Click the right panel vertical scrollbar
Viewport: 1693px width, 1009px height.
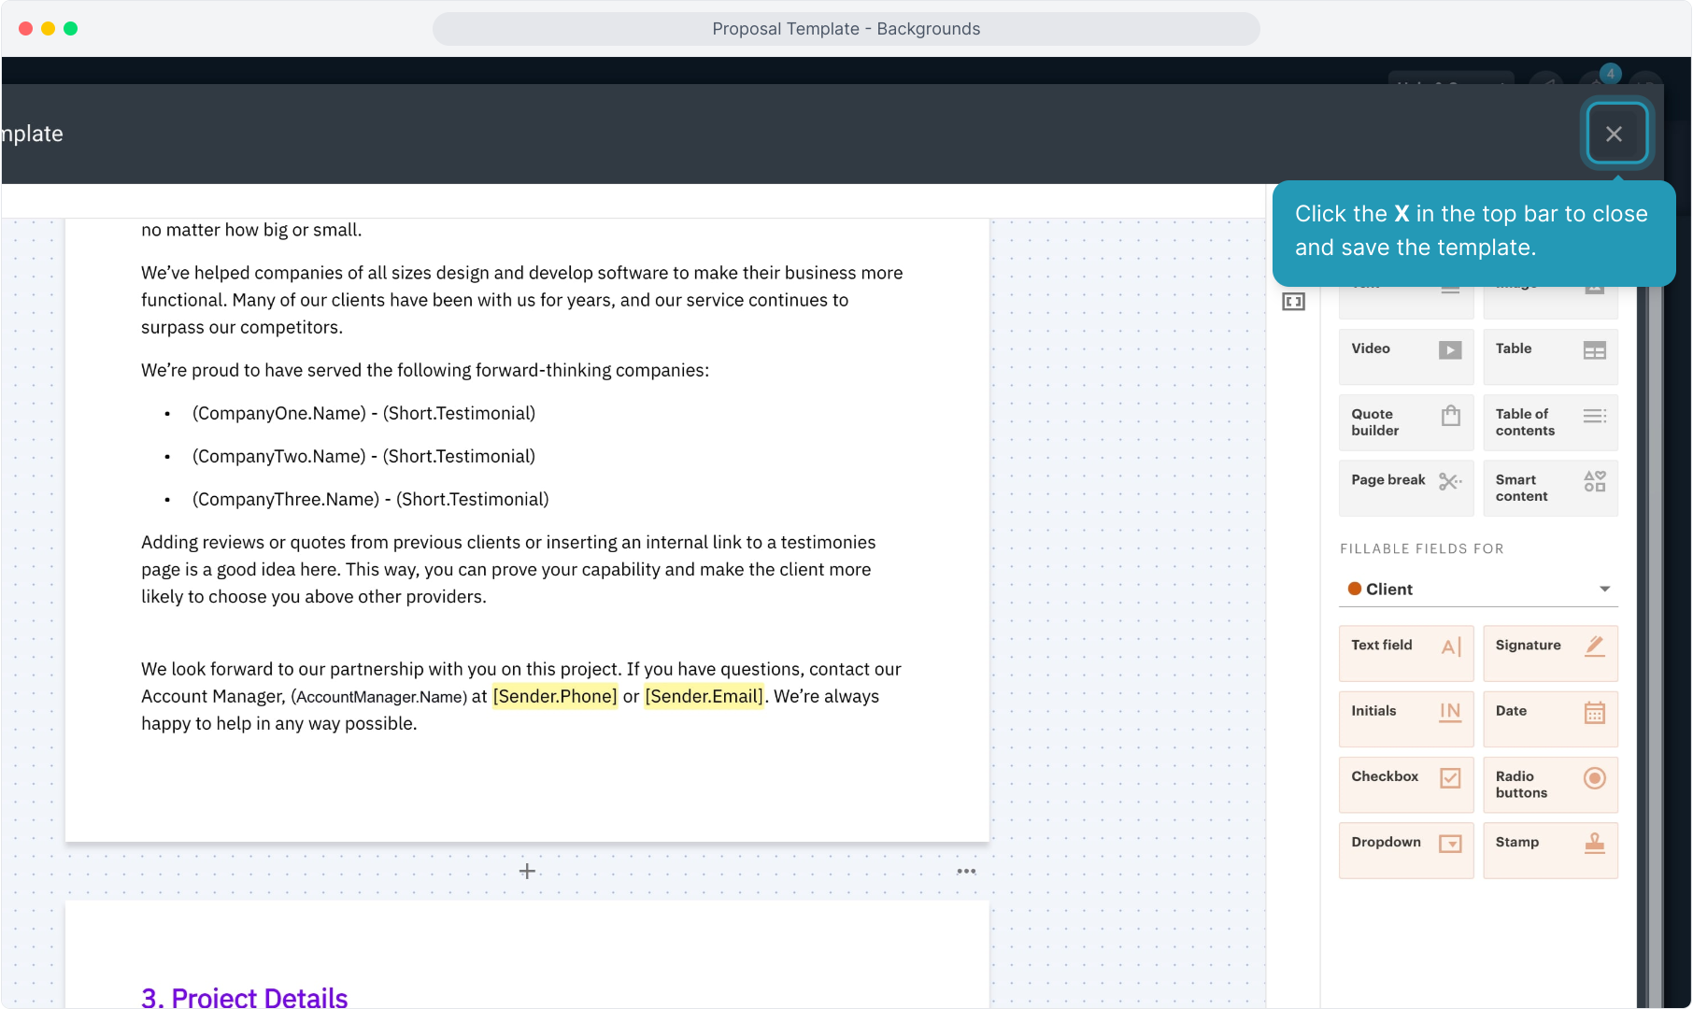click(x=1655, y=645)
